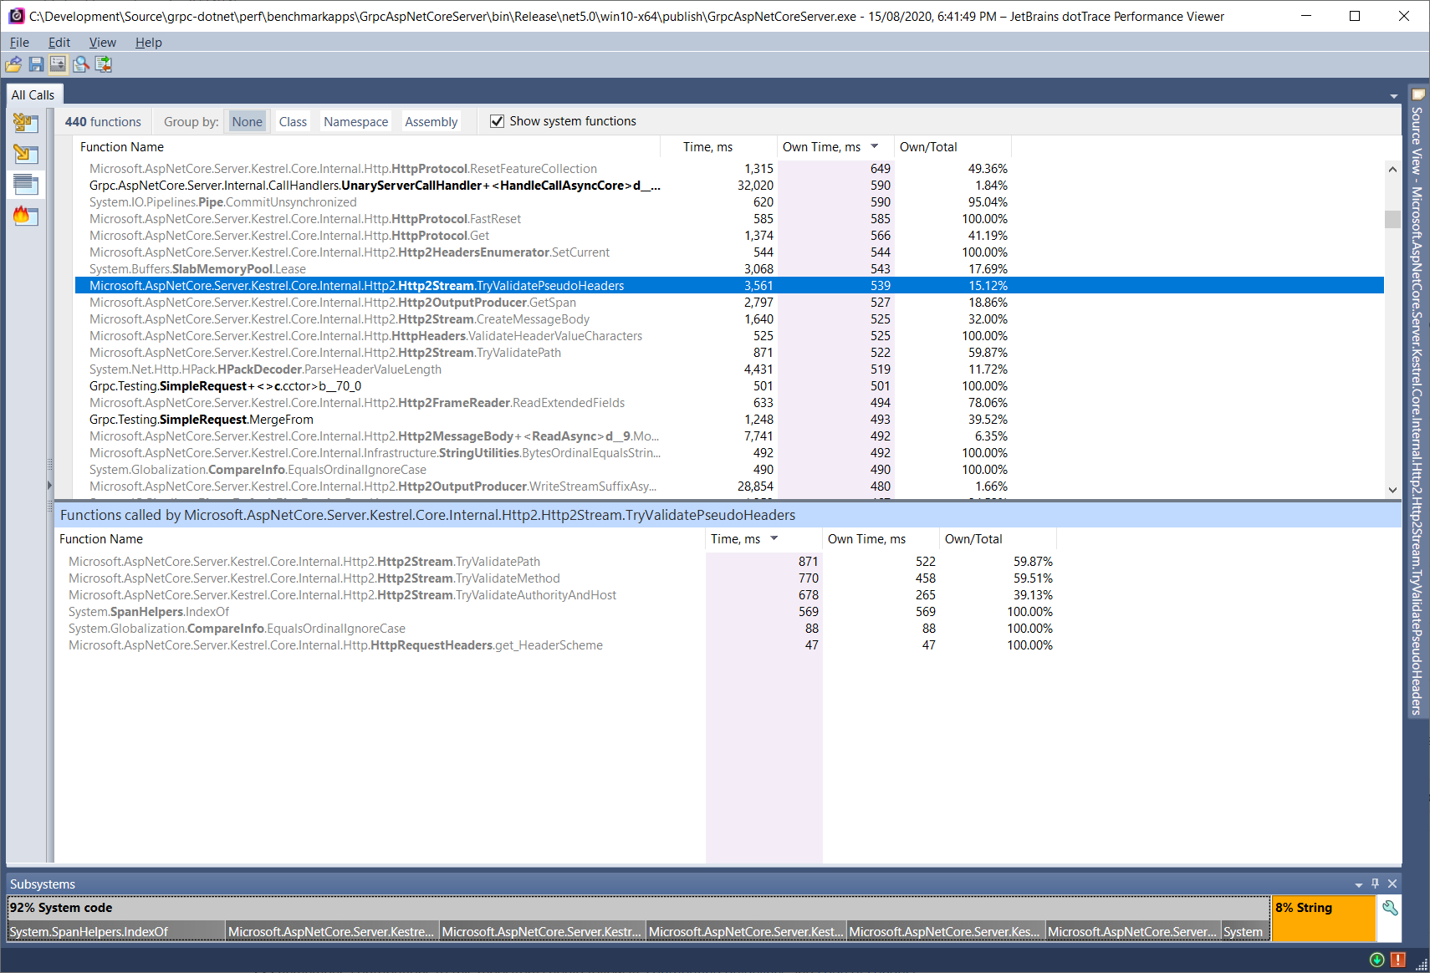Click the Source View note icon
This screenshot has height=973, width=1430.
point(1418,94)
